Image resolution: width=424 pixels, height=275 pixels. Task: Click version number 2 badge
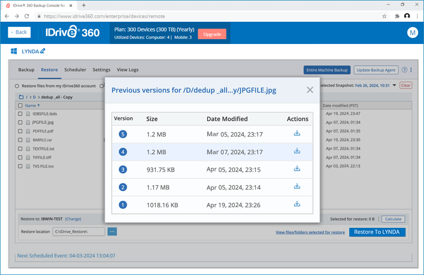123,187
